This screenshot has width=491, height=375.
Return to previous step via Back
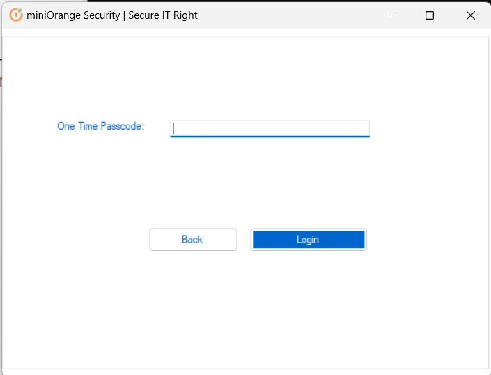click(193, 240)
